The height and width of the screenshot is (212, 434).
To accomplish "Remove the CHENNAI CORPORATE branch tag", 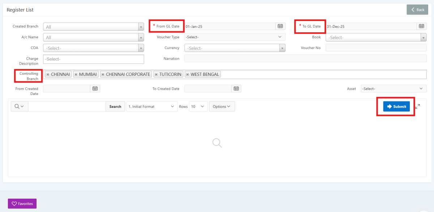I will pos(103,74).
